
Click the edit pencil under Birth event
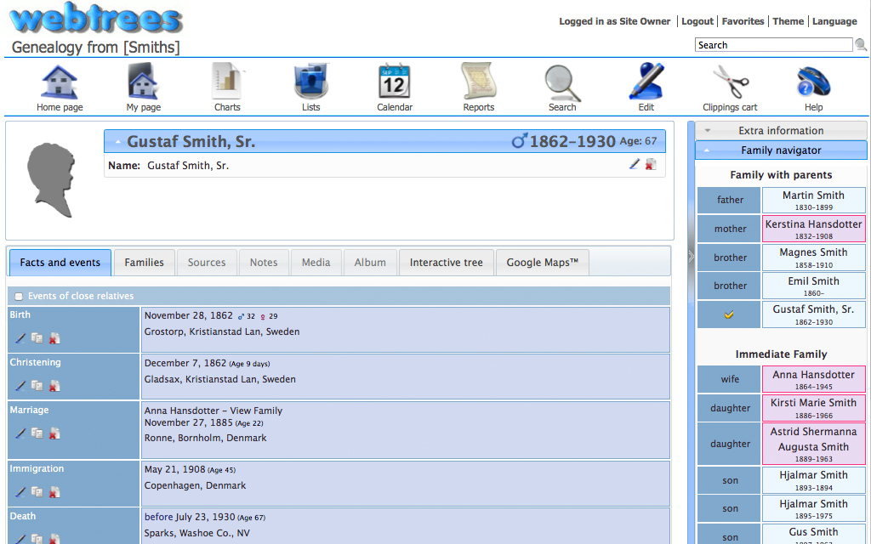point(20,338)
